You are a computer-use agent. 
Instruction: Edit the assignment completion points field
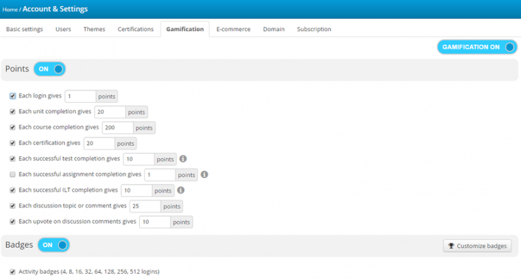(160, 175)
